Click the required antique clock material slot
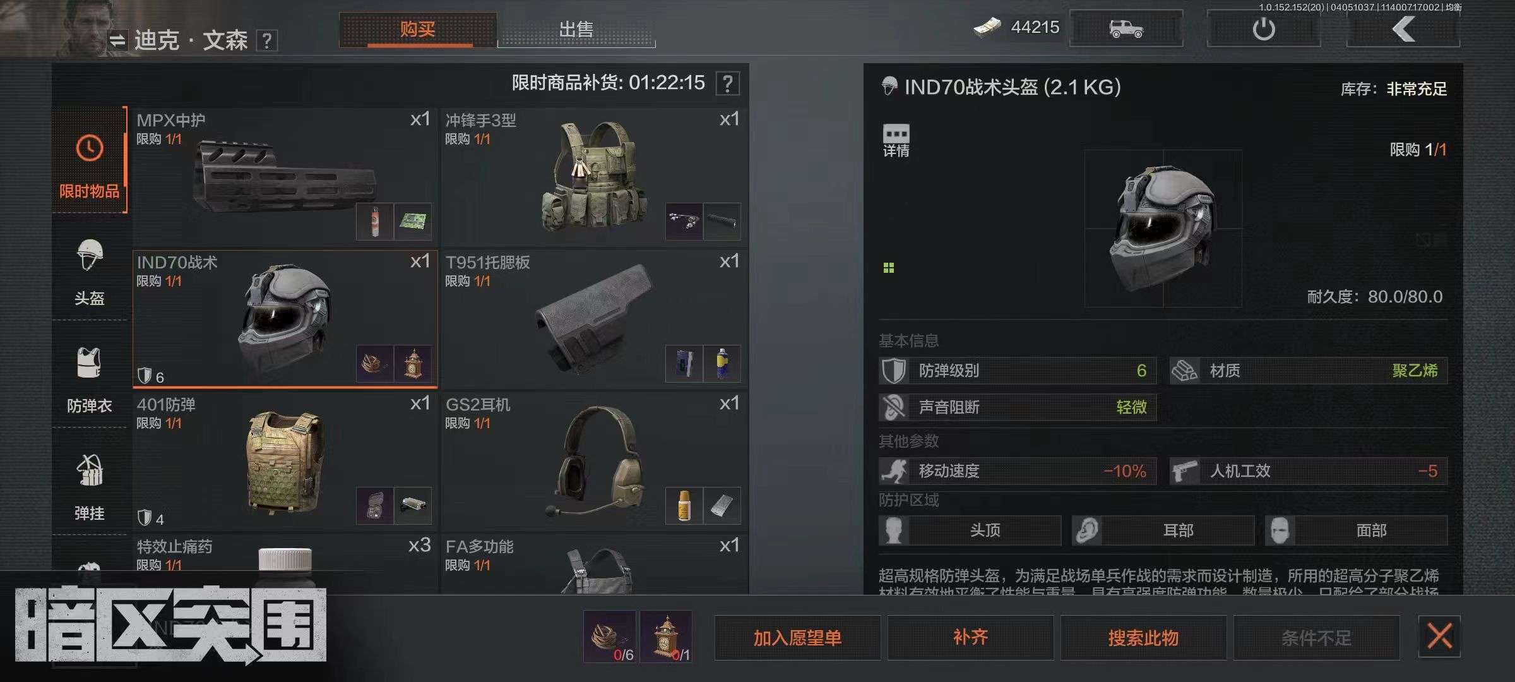This screenshot has height=682, width=1515. click(667, 637)
